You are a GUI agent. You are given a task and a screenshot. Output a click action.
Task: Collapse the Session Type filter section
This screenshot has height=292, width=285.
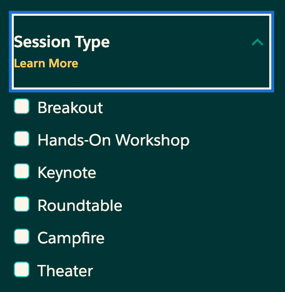pyautogui.click(x=142, y=52)
